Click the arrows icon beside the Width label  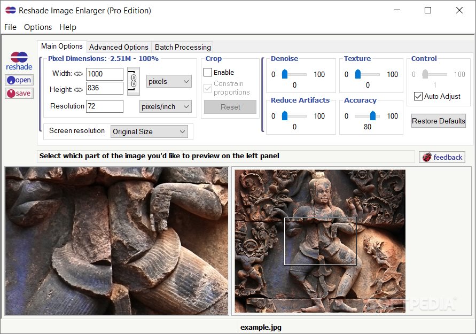point(79,74)
